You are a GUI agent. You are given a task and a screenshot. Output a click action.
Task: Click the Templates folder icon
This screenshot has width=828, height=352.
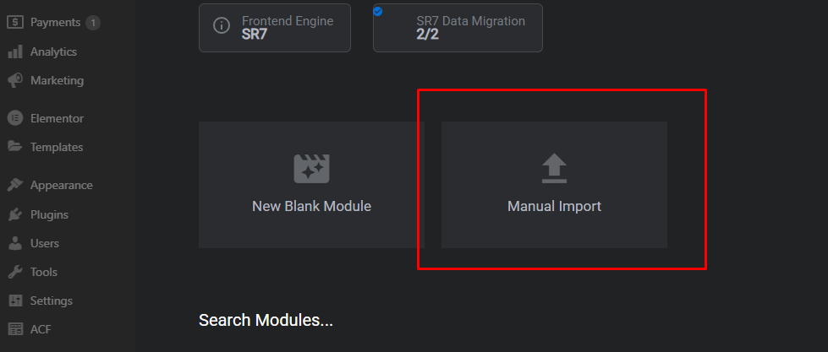point(14,147)
